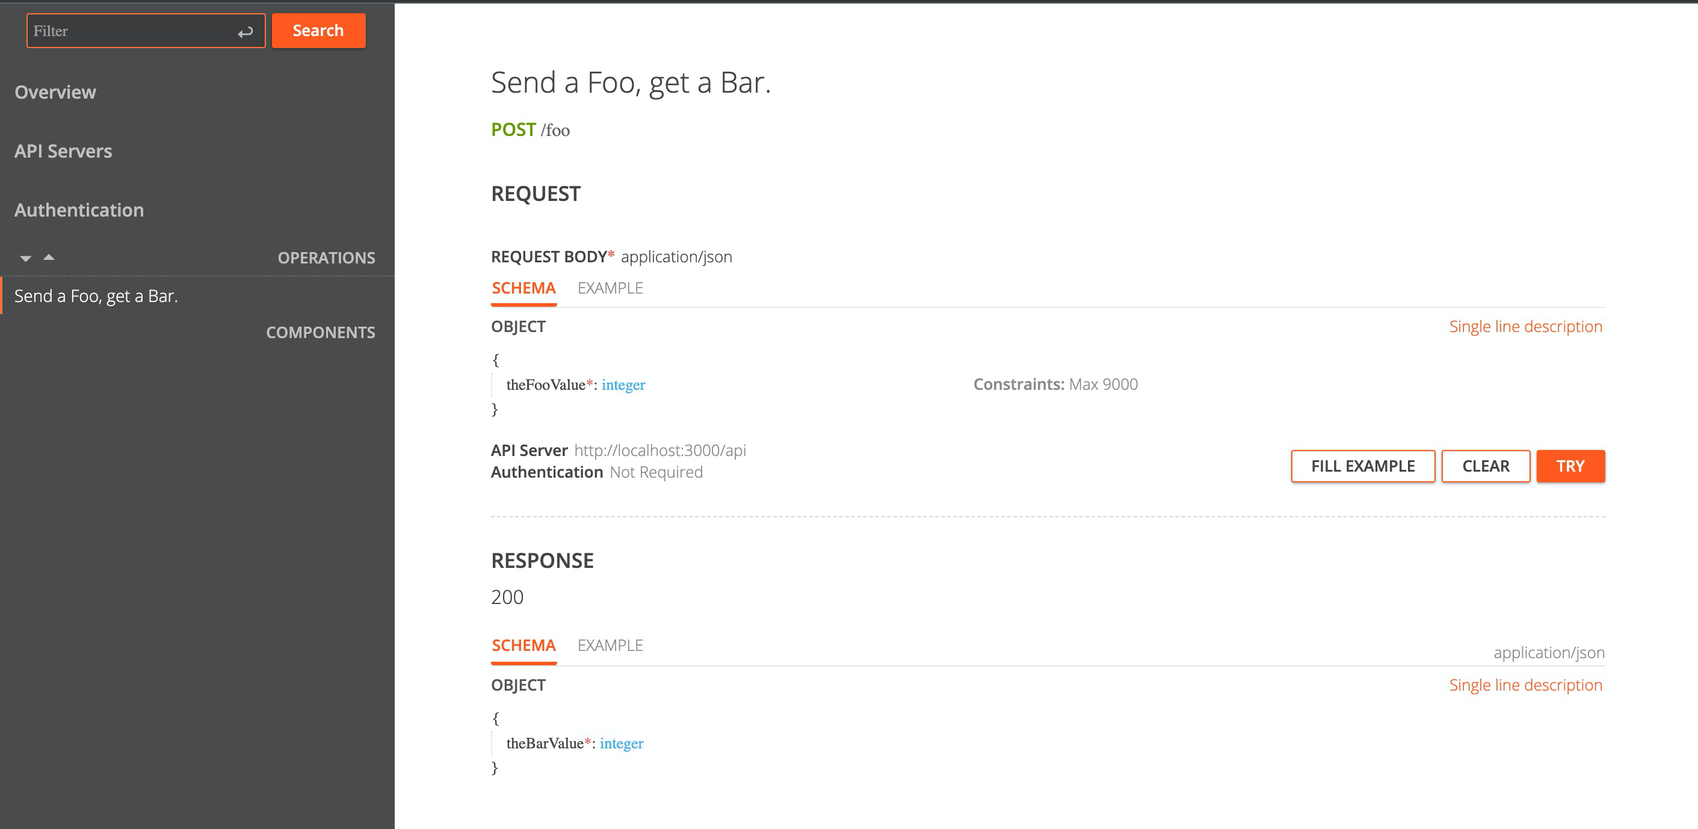
Task: Click the Search button
Action: 318,30
